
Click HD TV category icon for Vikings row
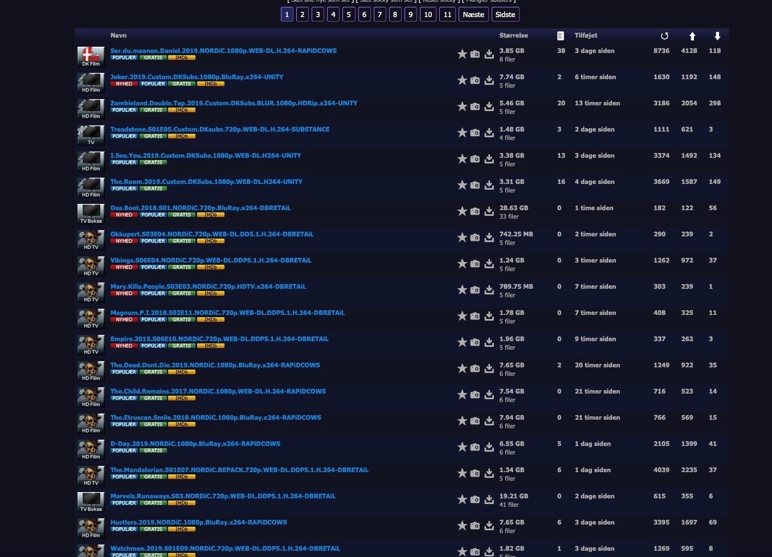91,267
